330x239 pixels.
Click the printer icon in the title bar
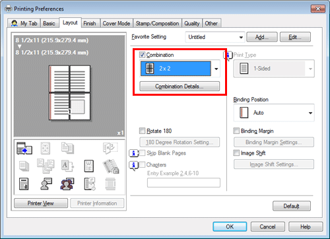(x=9, y=9)
